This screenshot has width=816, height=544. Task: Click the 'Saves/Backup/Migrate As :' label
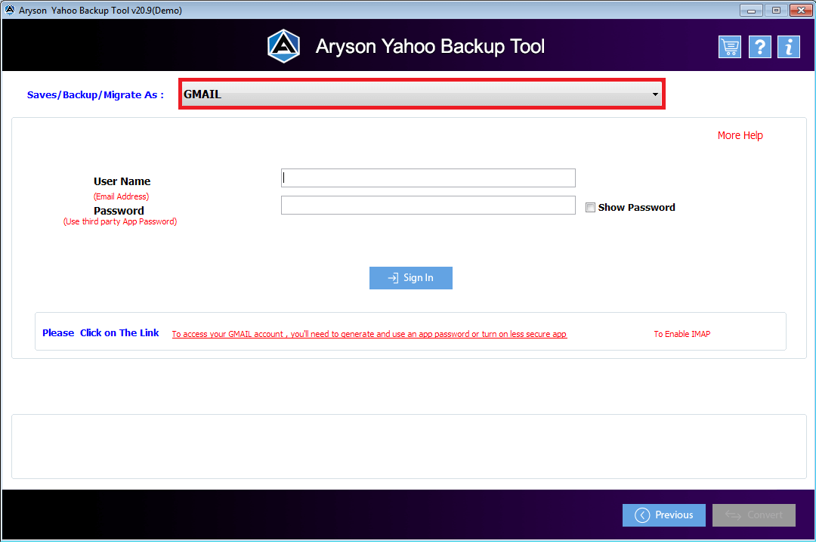[x=95, y=94]
